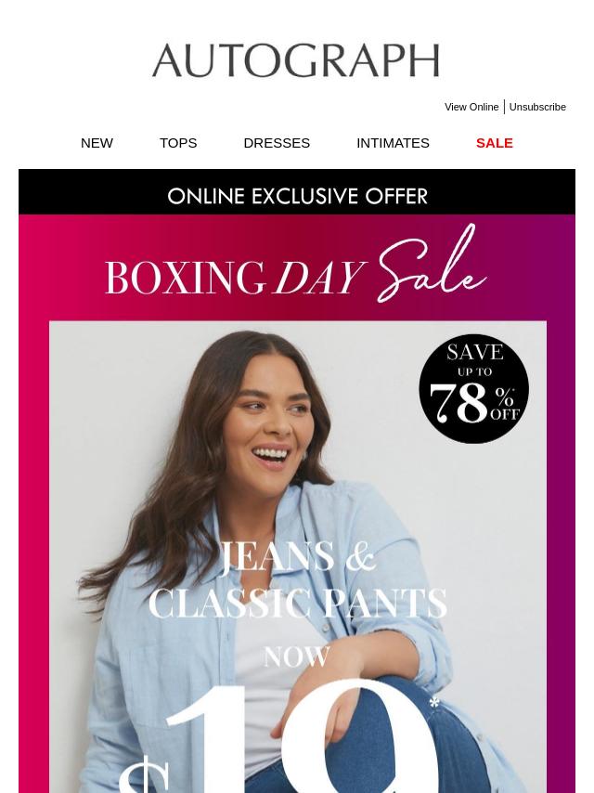
Task: Select the DRESSES navigation item
Action: (x=277, y=143)
